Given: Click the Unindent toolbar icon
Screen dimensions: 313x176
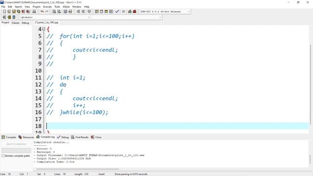Looking at the screenshot, I should point(83,12).
